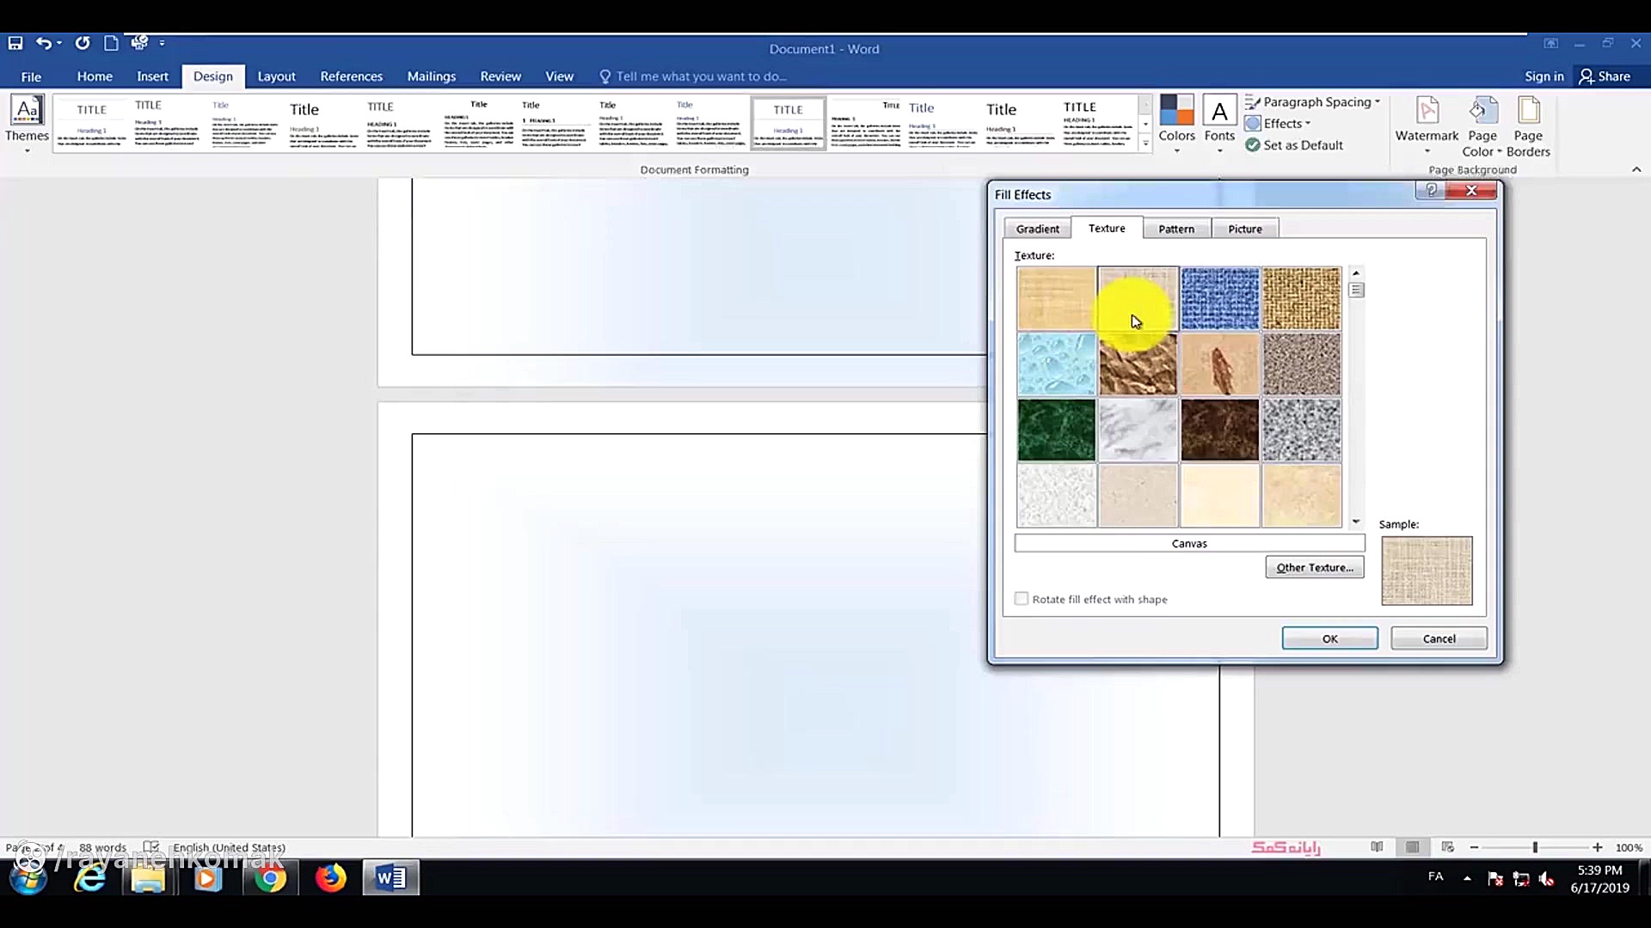Switch to the Gradient tab
The width and height of the screenshot is (1651, 928).
1037,229
